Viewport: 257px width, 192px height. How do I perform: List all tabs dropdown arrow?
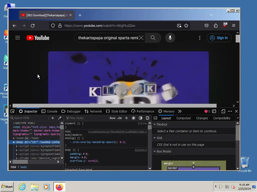[211, 15]
